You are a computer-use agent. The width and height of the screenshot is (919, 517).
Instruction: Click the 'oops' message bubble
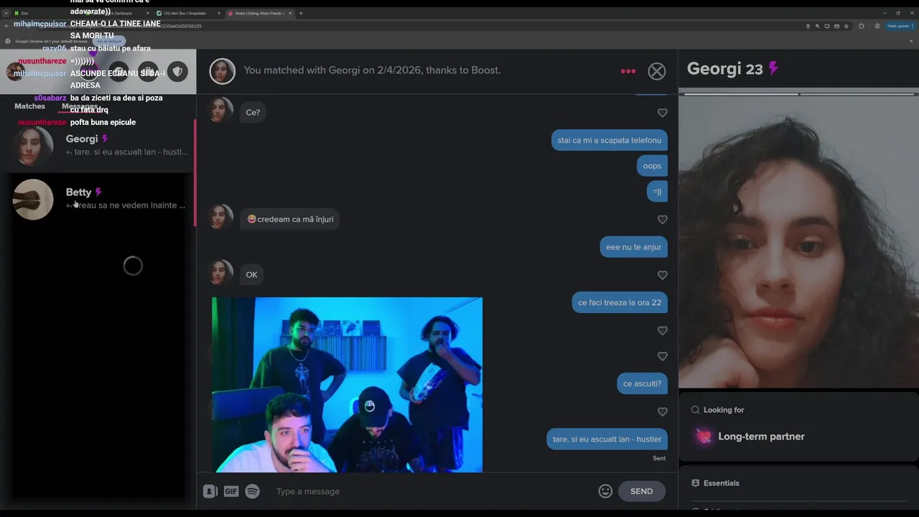pos(652,166)
